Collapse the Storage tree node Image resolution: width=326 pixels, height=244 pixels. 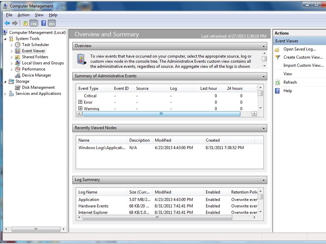pyautogui.click(x=5, y=82)
